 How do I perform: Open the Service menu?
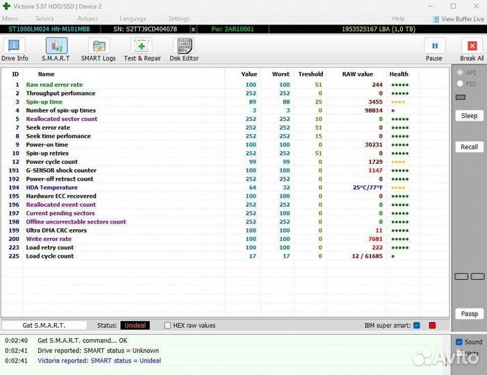pyautogui.click(x=44, y=19)
